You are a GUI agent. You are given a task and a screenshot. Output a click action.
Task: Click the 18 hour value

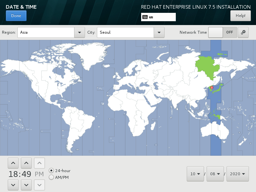13,174
